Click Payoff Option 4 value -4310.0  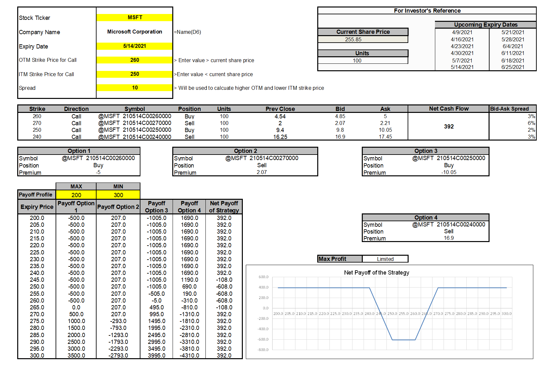pos(190,356)
